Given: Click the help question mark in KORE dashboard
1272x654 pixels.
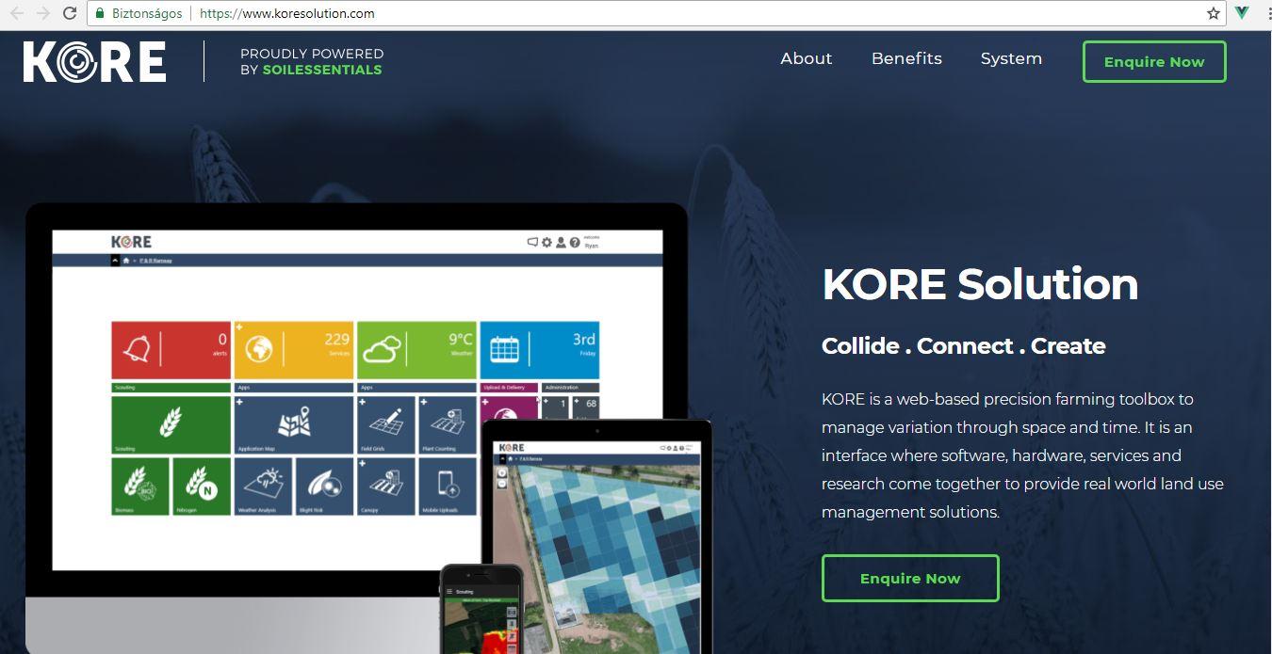Looking at the screenshot, I should [575, 242].
